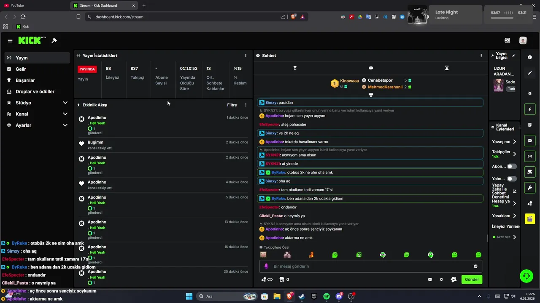Click the hourglass icon in chat toolbar
Image resolution: width=540 pixels, height=303 pixels.
(x=447, y=68)
